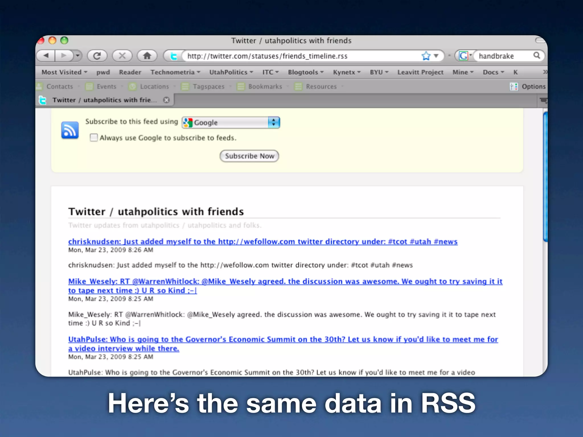Open the tab list icon at tab bar end
The height and width of the screenshot is (437, 583).
click(543, 100)
